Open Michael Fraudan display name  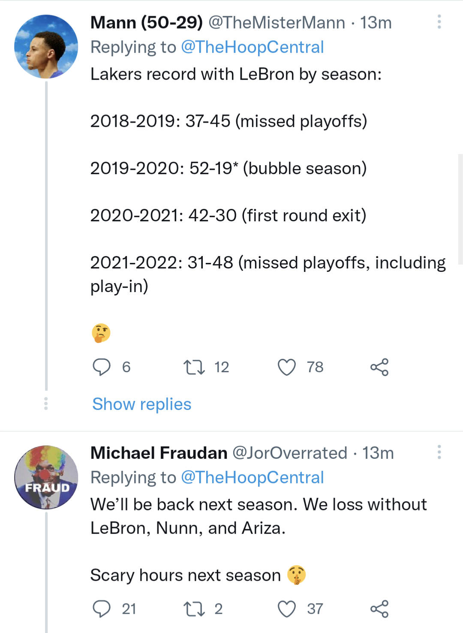coord(159,453)
